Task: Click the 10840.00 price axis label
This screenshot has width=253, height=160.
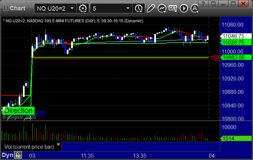Action: click(x=232, y=105)
